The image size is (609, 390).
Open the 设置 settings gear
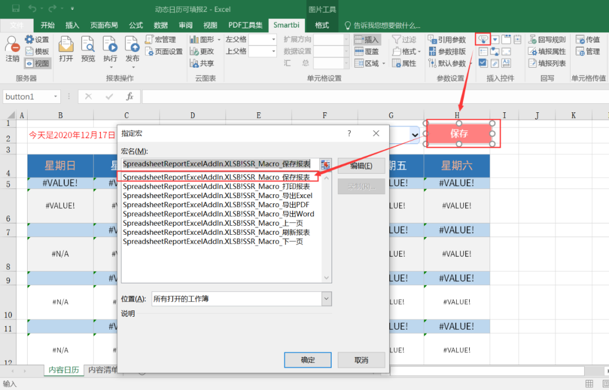pyautogui.click(x=37, y=40)
